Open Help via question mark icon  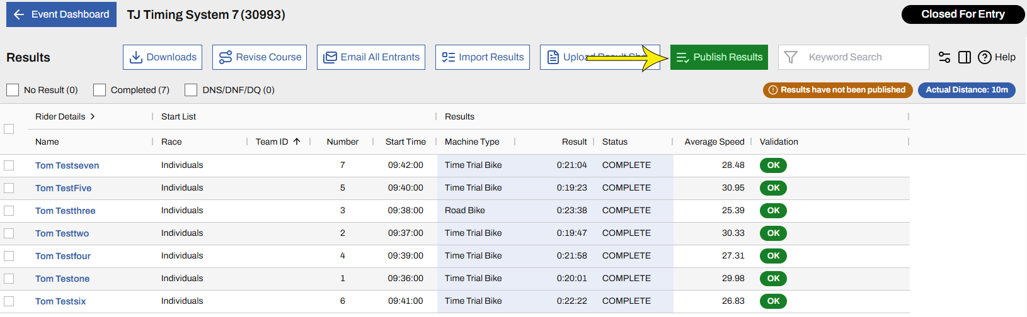click(985, 57)
